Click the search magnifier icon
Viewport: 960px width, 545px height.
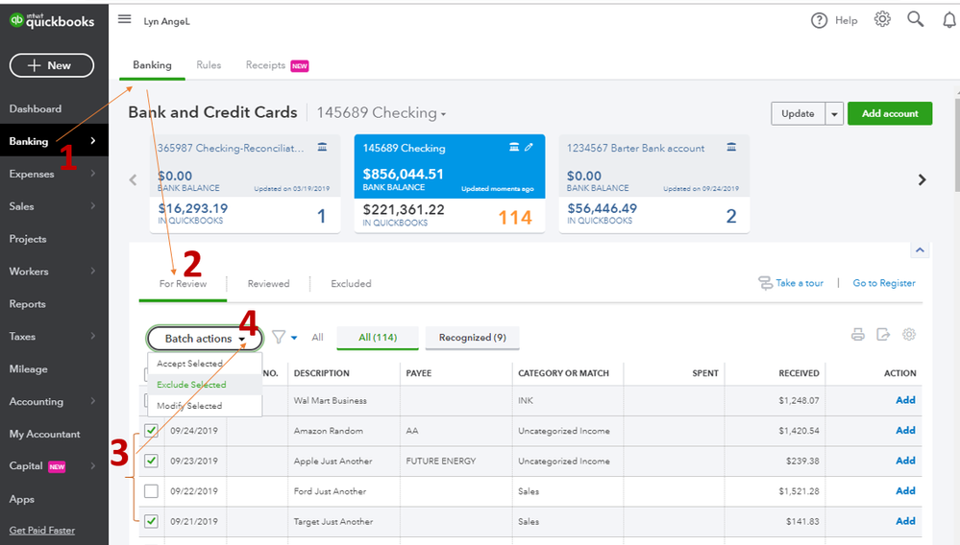coord(915,19)
